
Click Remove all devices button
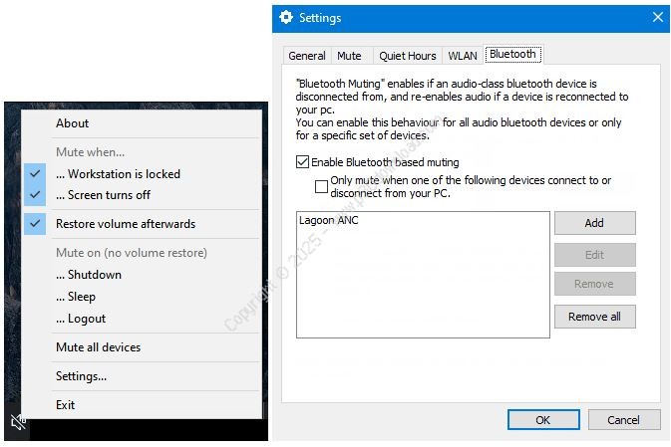(x=594, y=317)
